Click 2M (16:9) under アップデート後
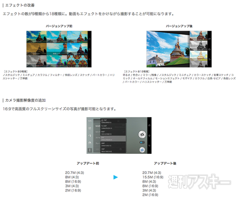This screenshot has height=198, width=240. [150, 195]
